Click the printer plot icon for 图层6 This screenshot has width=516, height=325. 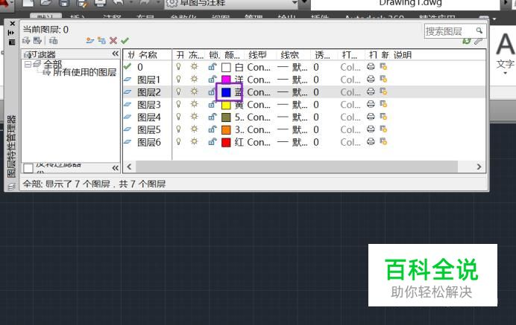point(371,142)
